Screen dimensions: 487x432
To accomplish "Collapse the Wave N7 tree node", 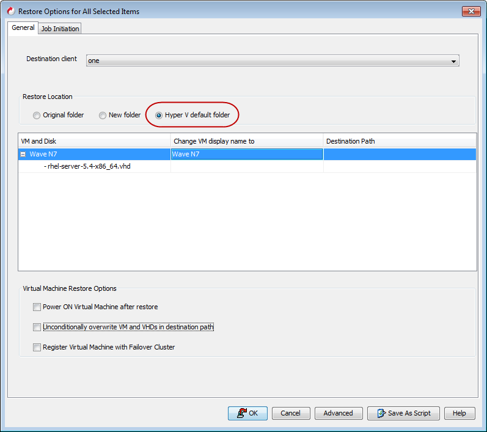I will [x=23, y=155].
